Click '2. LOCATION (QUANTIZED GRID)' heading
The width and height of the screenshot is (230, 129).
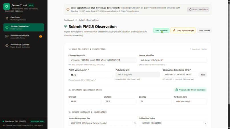85,90
